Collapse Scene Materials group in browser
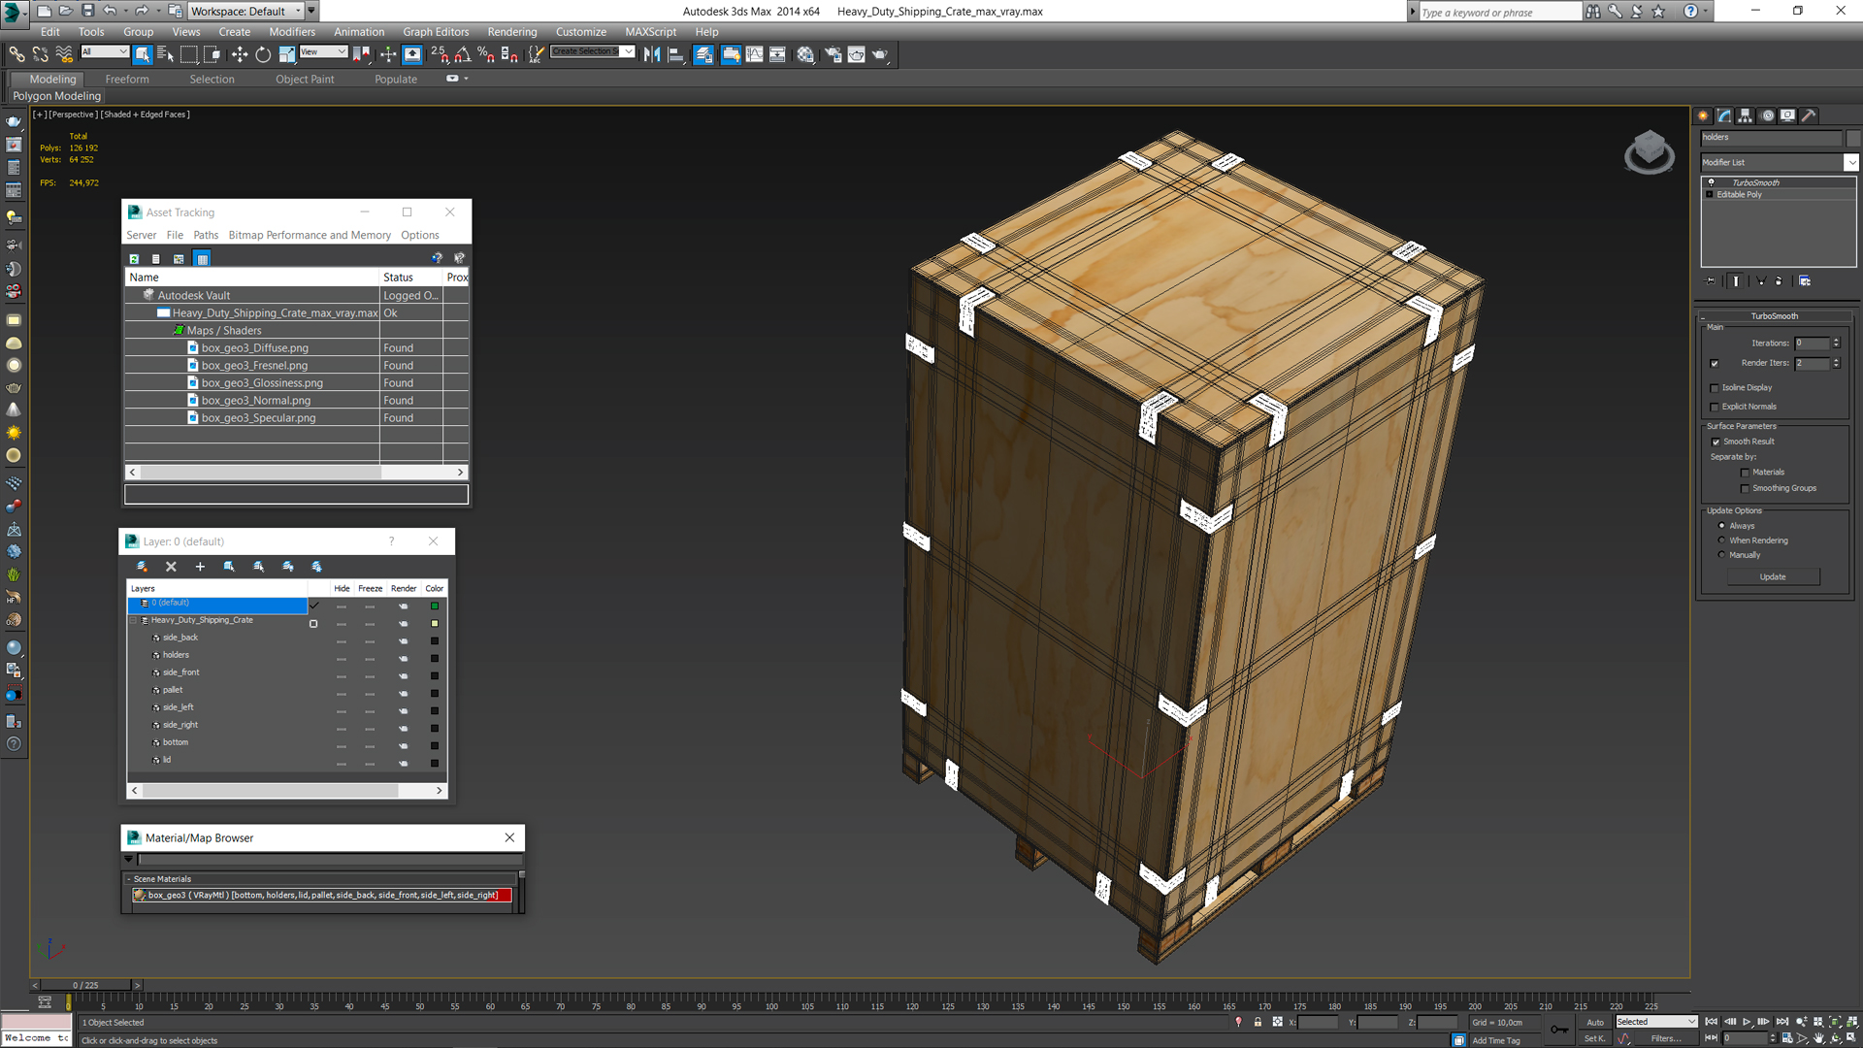 (128, 879)
